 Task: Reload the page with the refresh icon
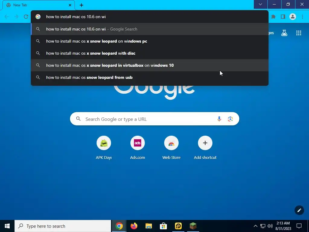pos(26,17)
